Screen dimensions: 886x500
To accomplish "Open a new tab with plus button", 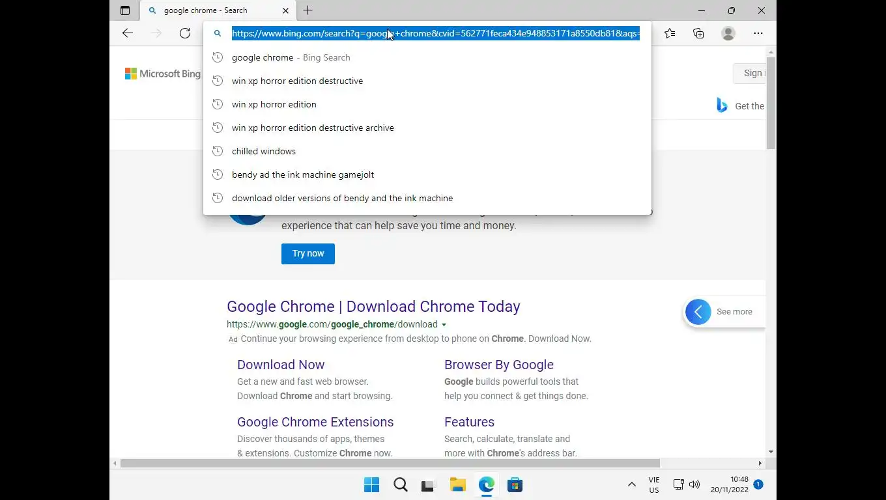I will (308, 10).
